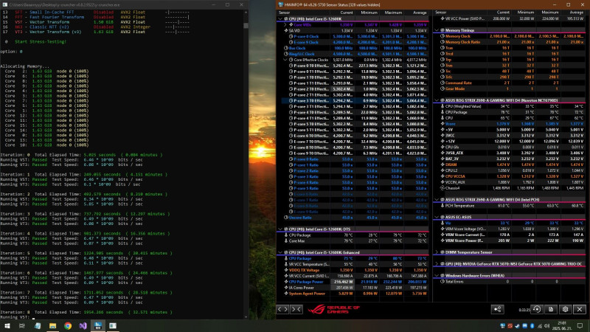The height and width of the screenshot is (332, 590).
Task: Collapse the ASUS EC group
Action: [x=437, y=217]
